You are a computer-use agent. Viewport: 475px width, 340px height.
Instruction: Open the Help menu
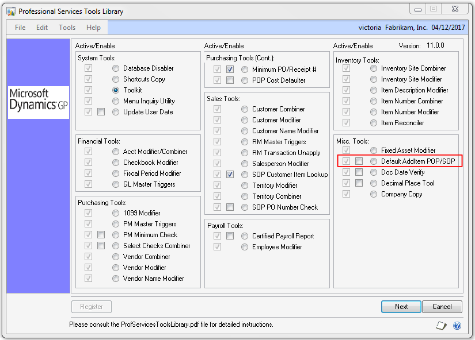click(93, 28)
